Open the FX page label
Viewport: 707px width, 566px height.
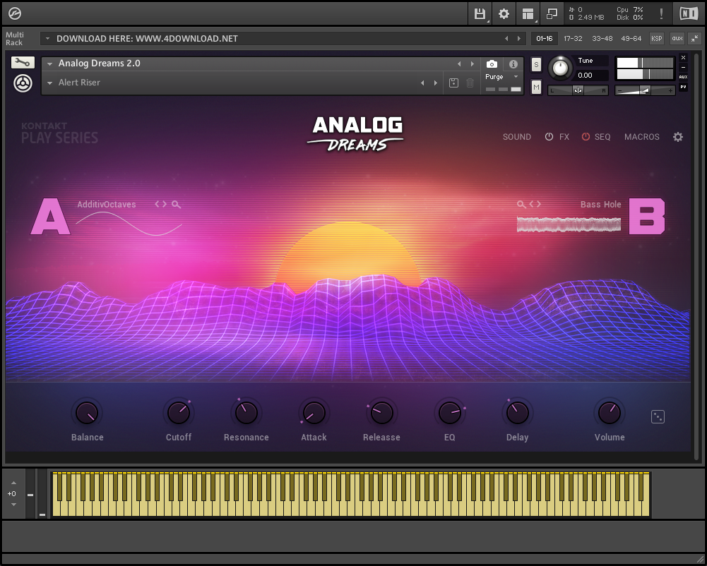click(x=564, y=136)
